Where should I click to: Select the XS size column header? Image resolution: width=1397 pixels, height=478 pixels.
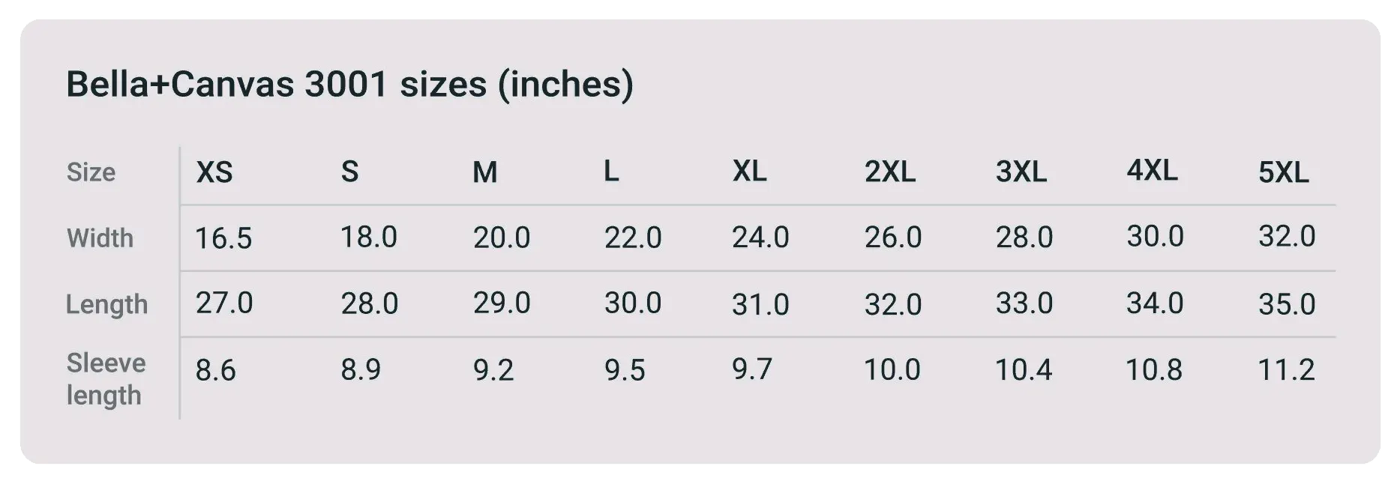(214, 173)
